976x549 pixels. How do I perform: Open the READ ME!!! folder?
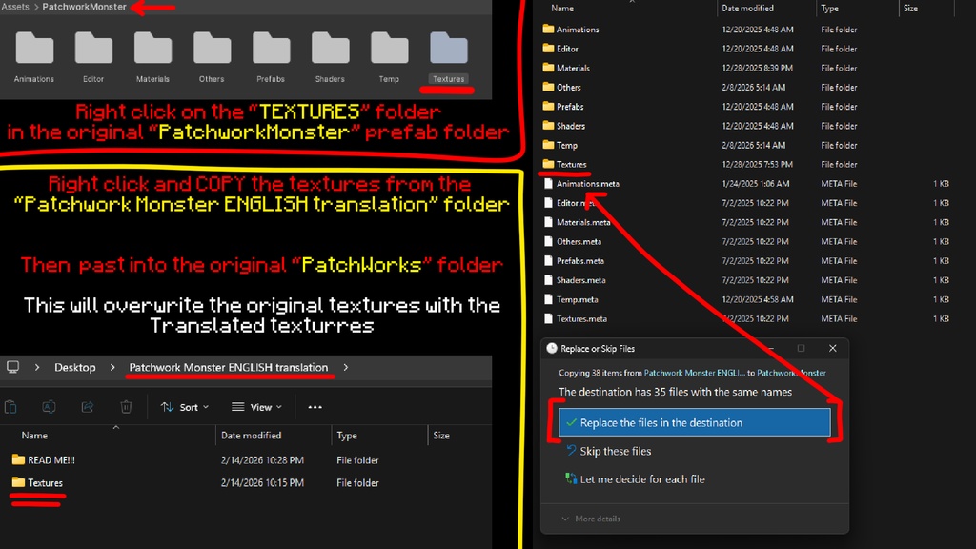click(x=51, y=458)
